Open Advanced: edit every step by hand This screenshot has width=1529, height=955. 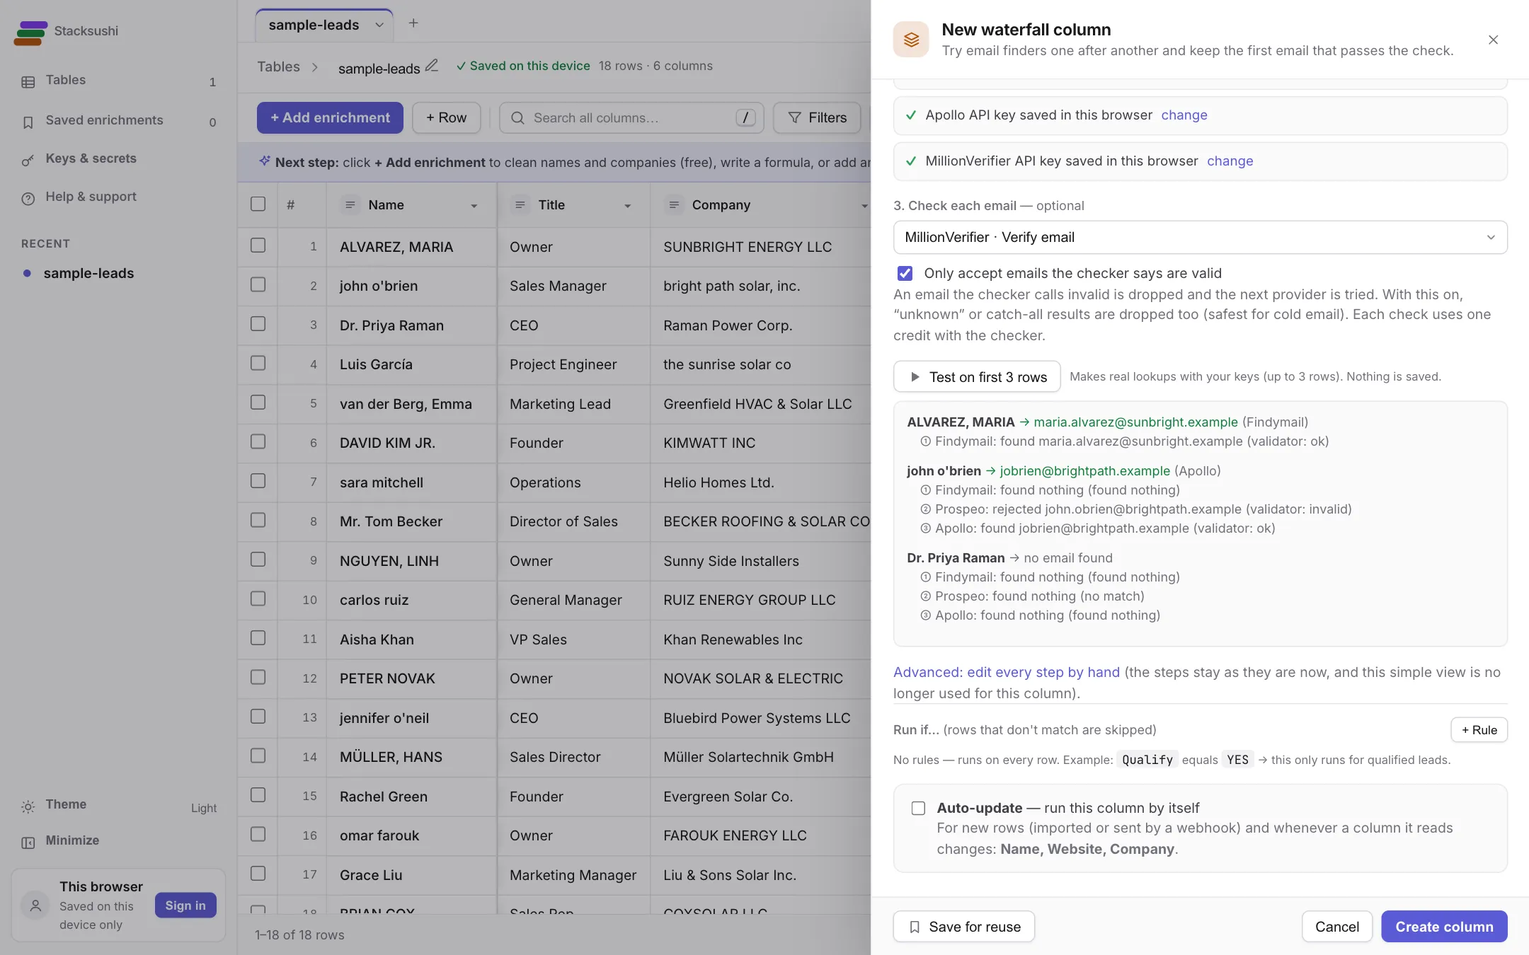tap(1006, 673)
